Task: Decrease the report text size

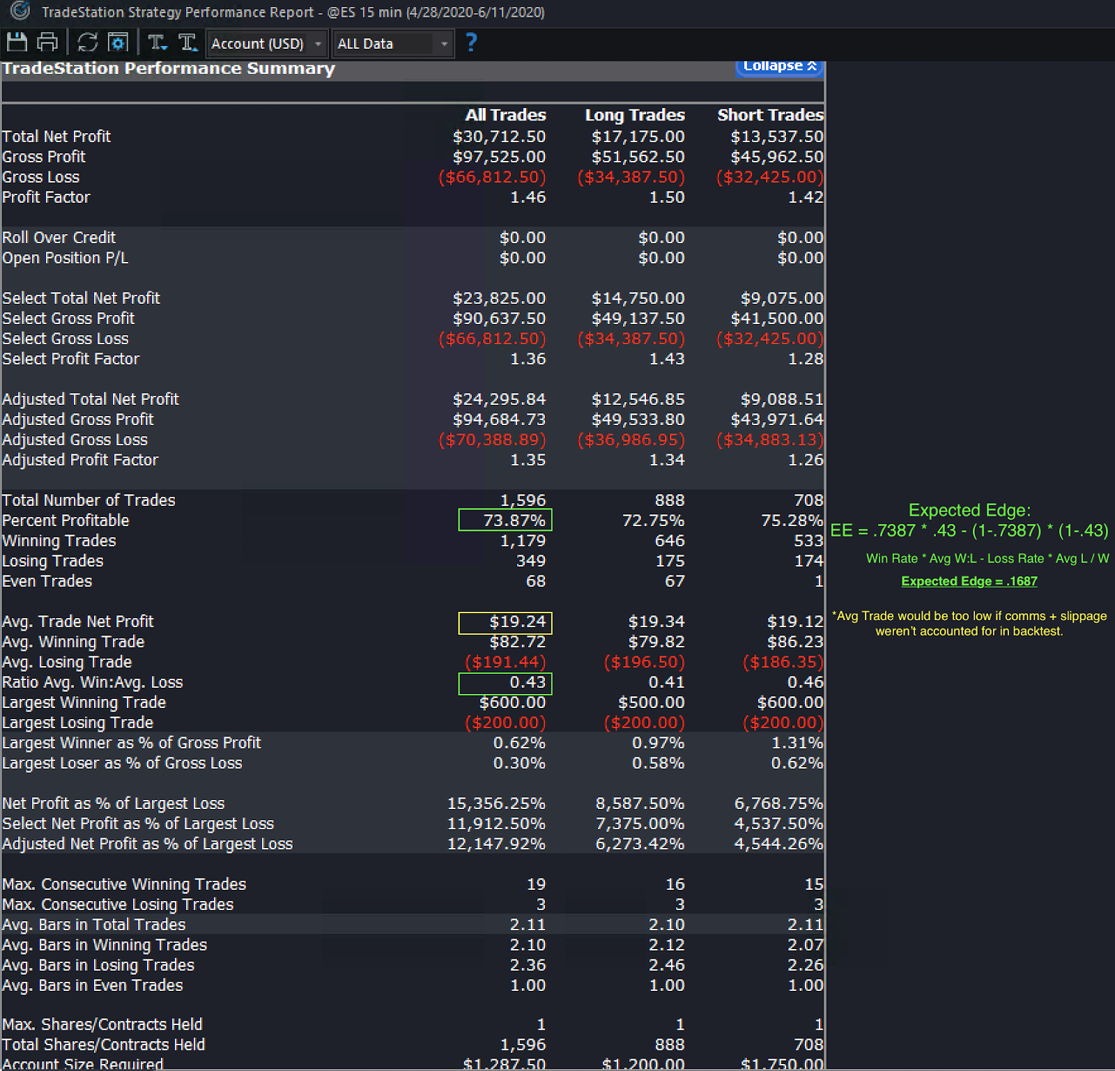Action: coord(157,43)
